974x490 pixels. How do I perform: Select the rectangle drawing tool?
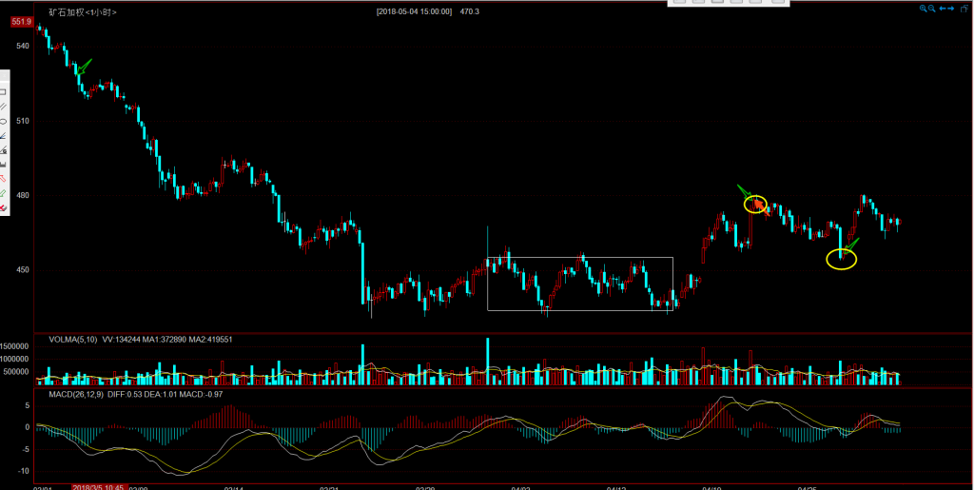[4, 91]
